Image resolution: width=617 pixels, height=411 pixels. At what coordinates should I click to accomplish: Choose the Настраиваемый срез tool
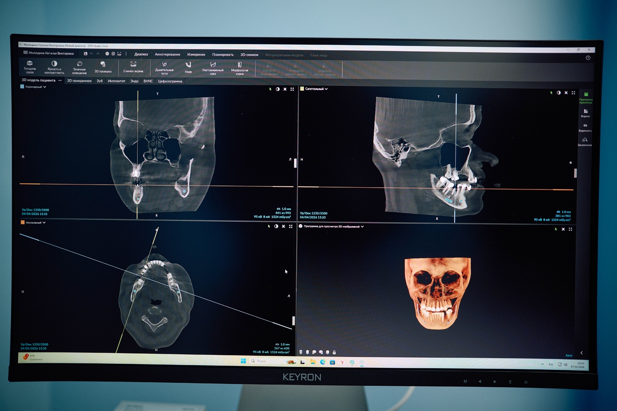[213, 67]
